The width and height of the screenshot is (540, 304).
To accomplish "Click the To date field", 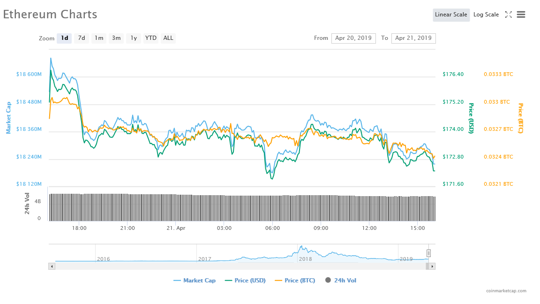I will coord(413,38).
